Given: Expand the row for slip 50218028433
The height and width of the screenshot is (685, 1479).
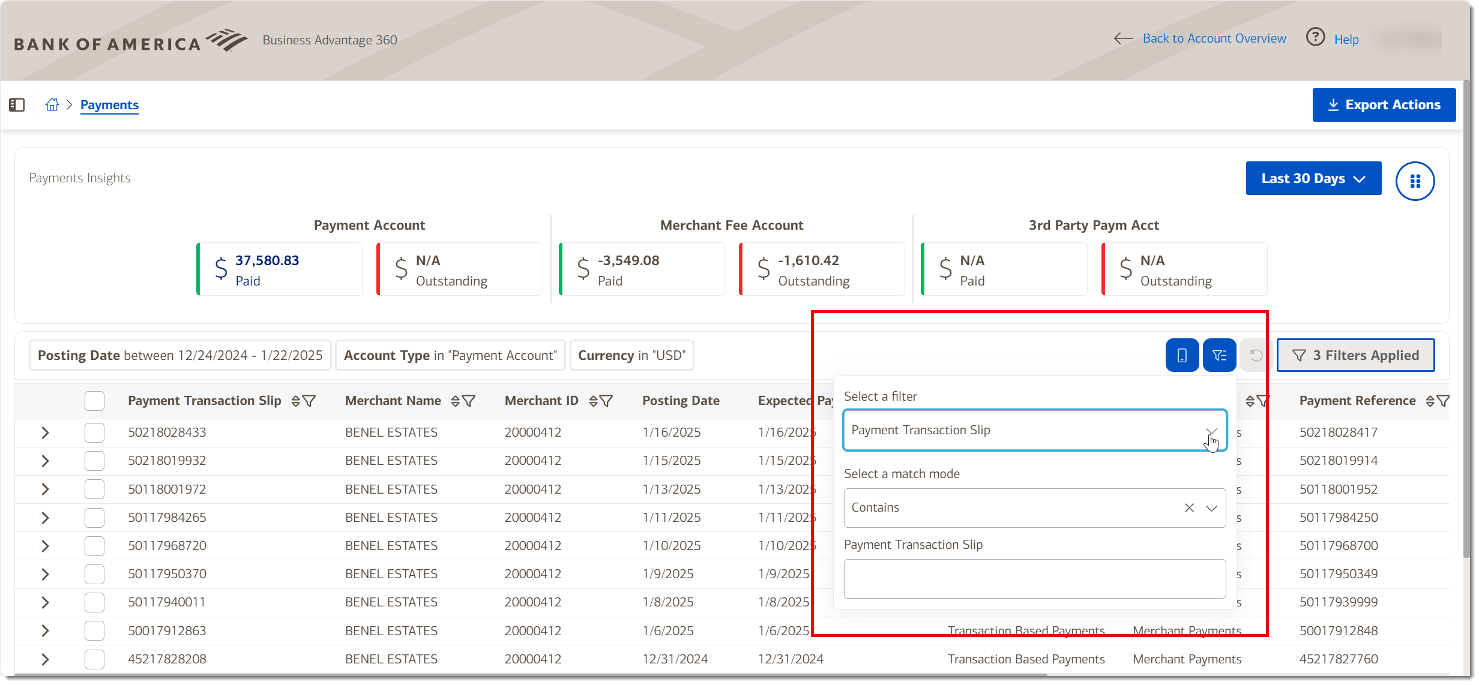Looking at the screenshot, I should tap(45, 432).
